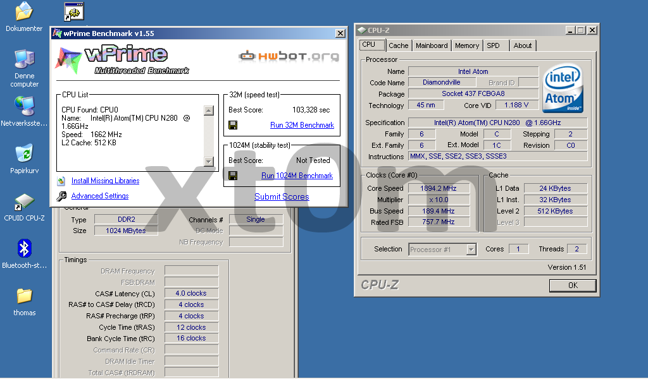Click the Best Score 103,328 sec value

[311, 110]
